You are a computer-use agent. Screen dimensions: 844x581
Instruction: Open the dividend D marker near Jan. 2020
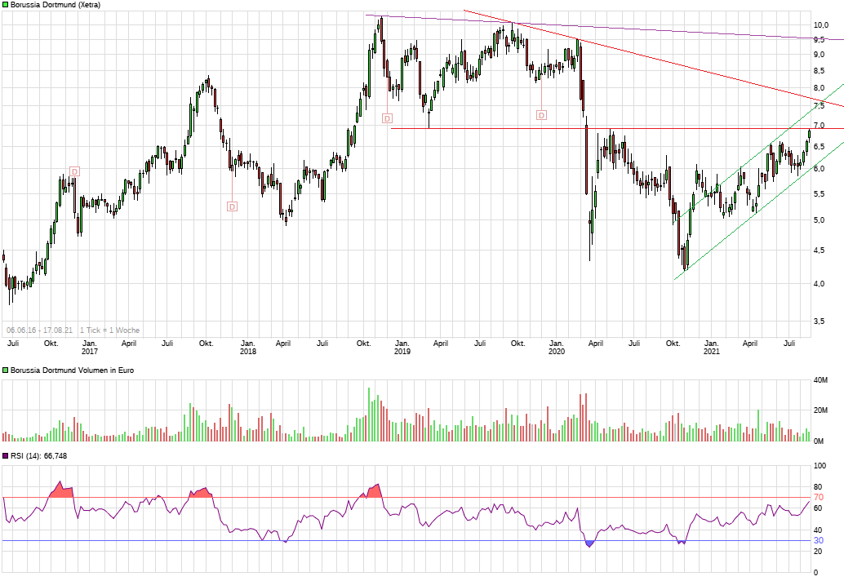[541, 115]
